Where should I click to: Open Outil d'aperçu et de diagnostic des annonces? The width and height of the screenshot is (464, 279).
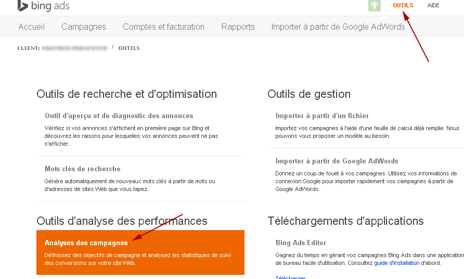click(x=119, y=116)
